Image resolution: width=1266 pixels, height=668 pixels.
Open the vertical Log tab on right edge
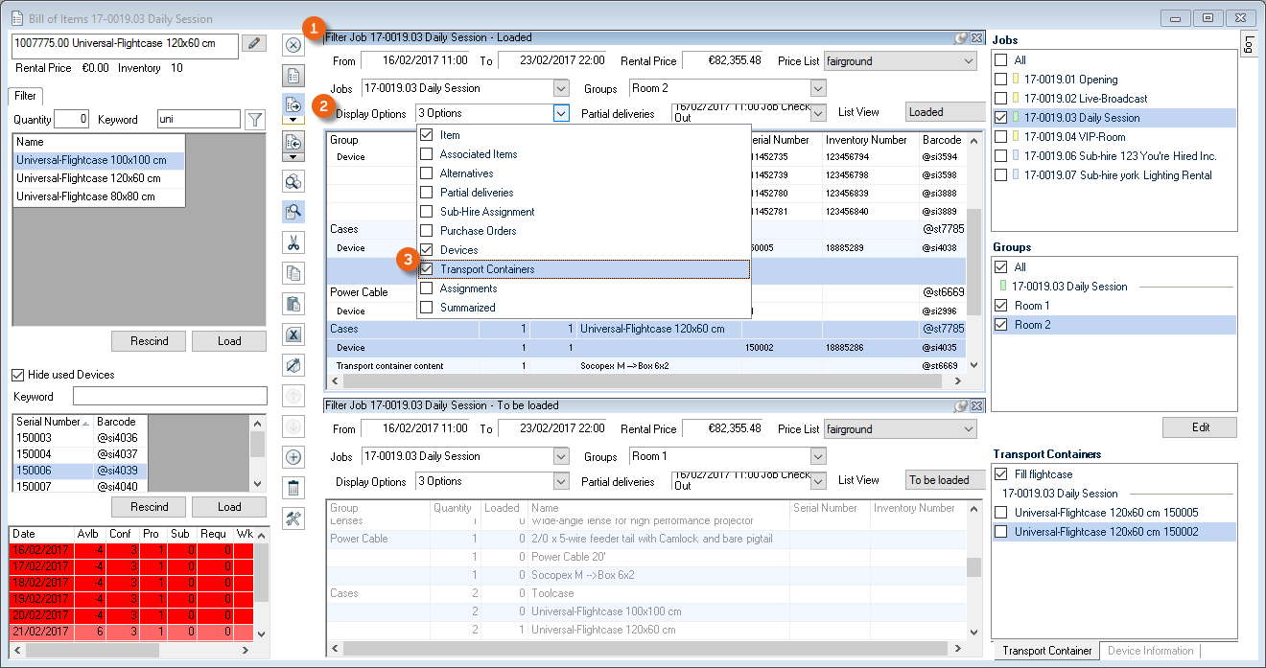1248,44
